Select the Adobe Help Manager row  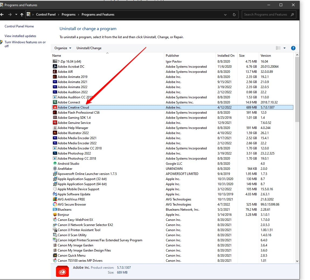[x=173, y=128]
